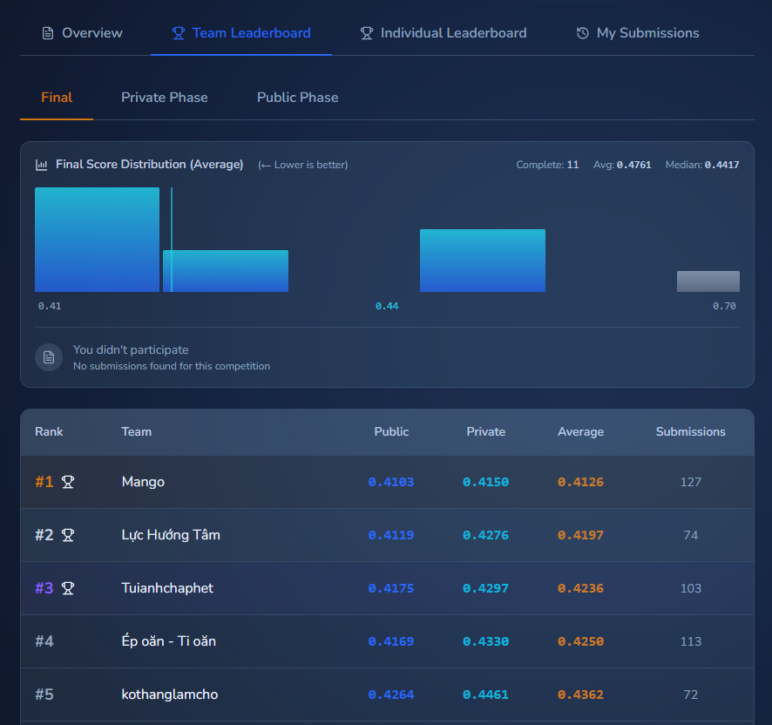
Task: Click the Overview document icon
Action: pyautogui.click(x=48, y=33)
